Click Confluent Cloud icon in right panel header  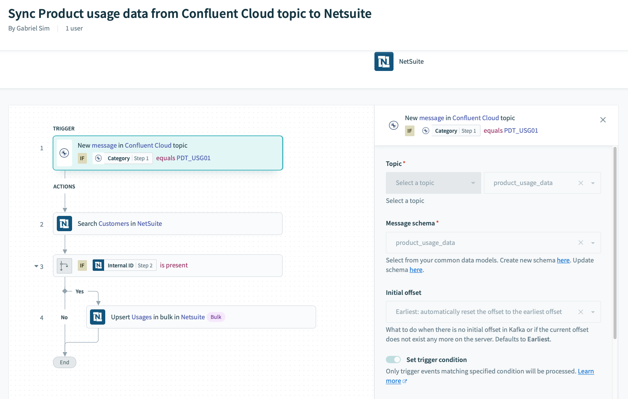tap(394, 125)
